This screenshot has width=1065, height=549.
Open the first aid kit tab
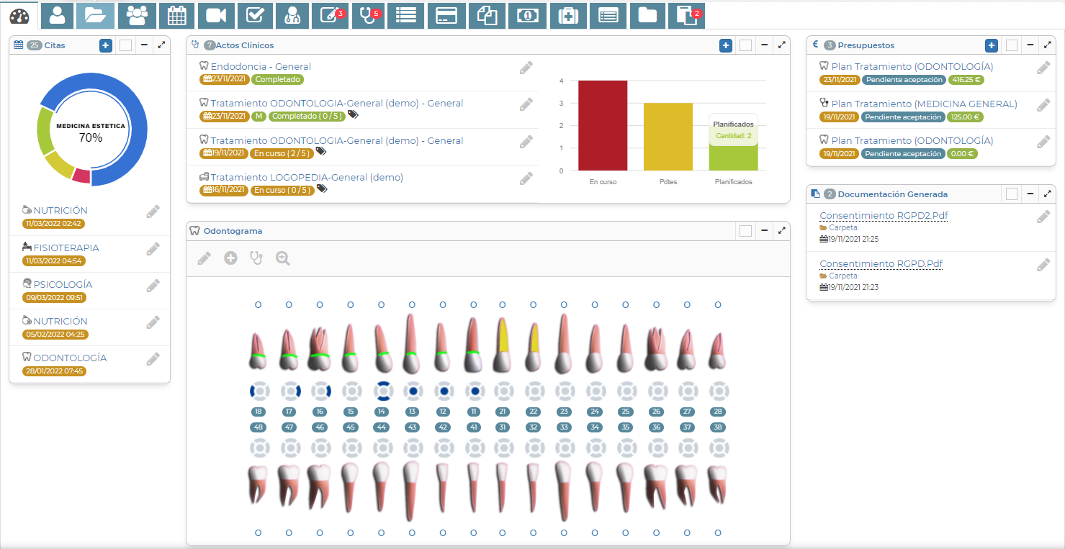(568, 15)
